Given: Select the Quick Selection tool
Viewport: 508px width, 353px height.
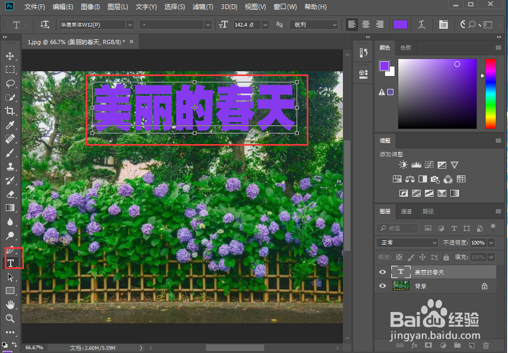Looking at the screenshot, I should (10, 97).
